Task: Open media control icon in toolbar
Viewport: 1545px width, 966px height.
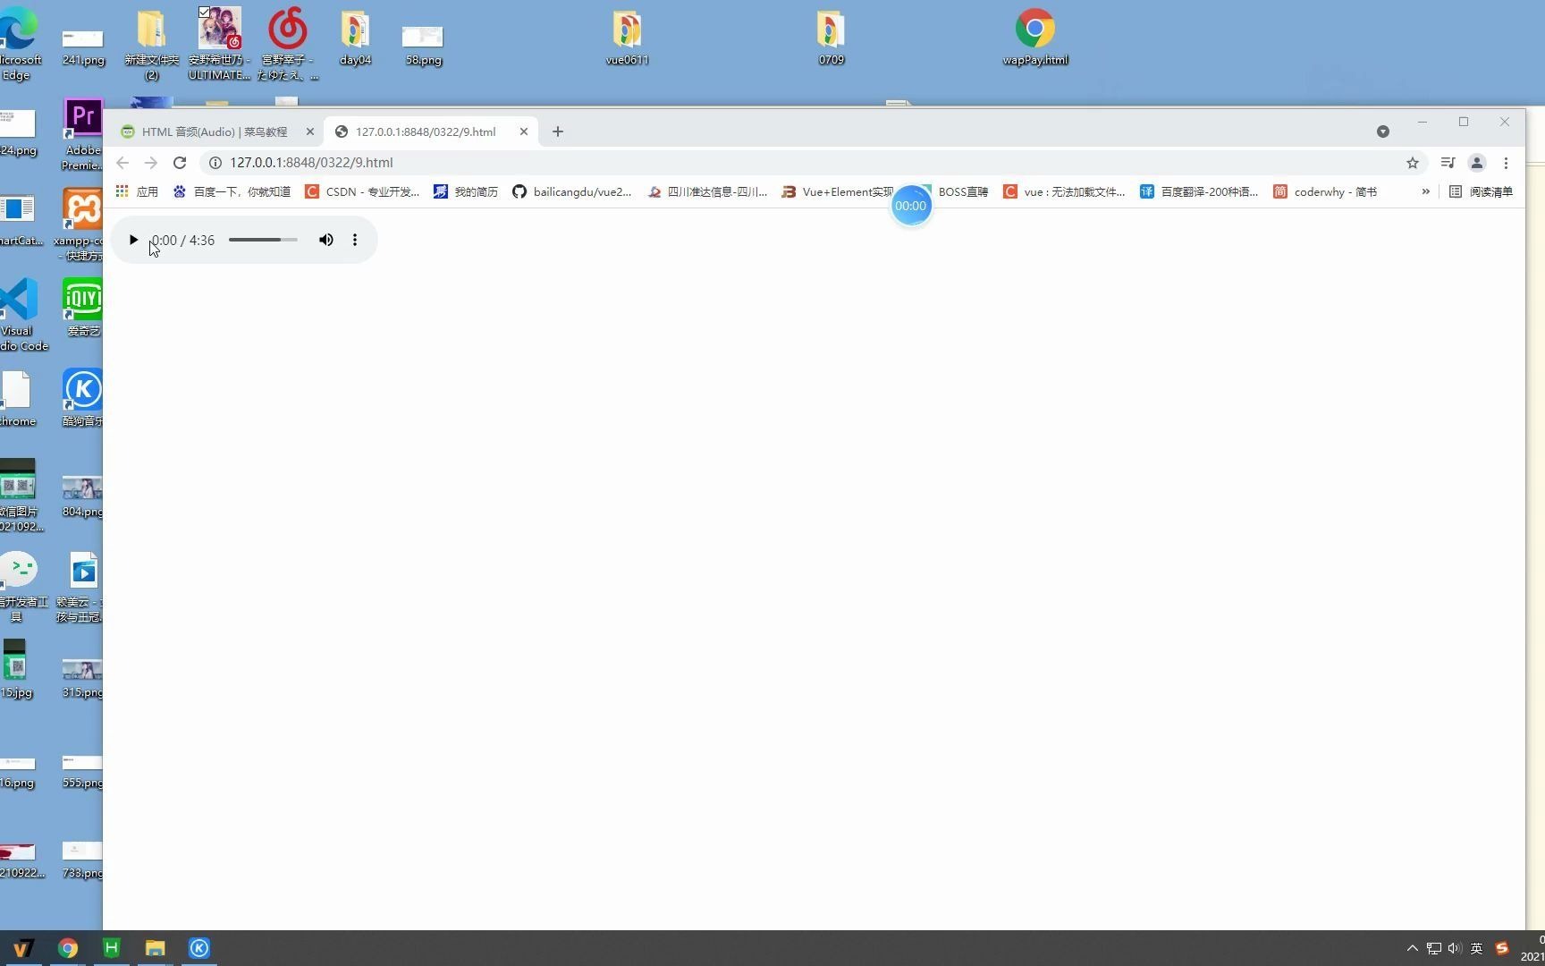Action: (x=1448, y=163)
